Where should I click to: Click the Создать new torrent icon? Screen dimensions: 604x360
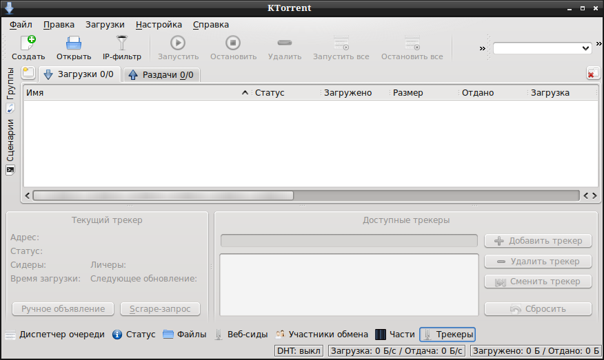pyautogui.click(x=28, y=43)
